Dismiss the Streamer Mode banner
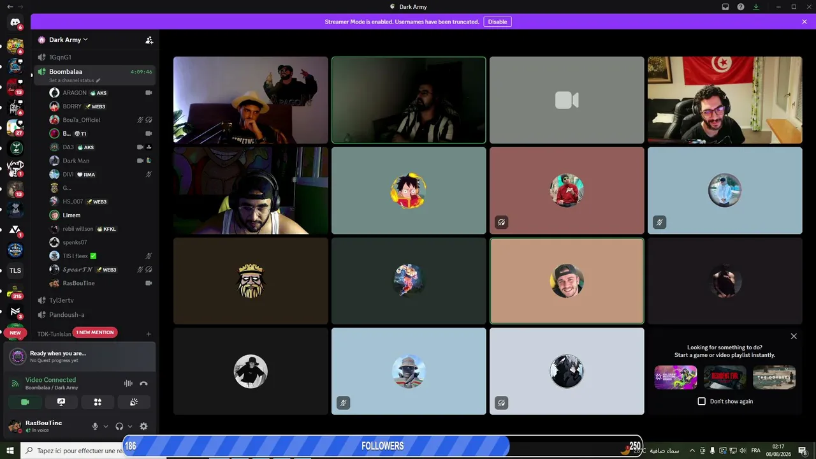Viewport: 816px width, 459px height. (805, 22)
